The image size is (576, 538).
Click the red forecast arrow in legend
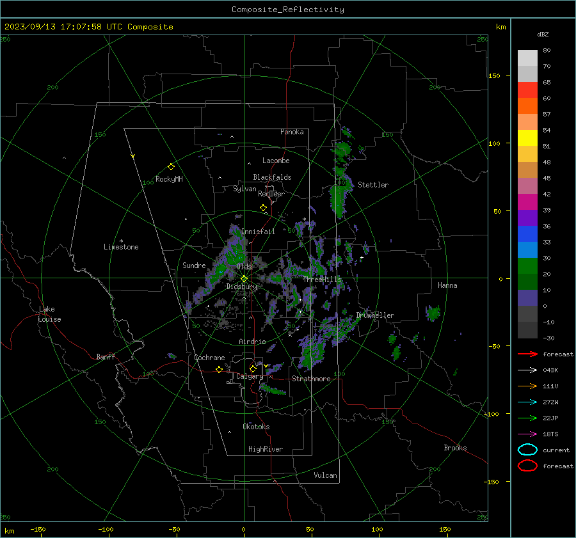coord(527,354)
